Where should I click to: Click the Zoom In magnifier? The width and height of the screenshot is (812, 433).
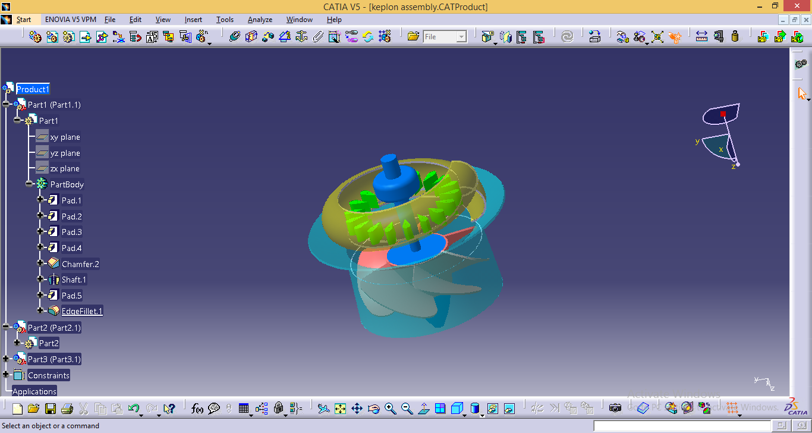click(390, 408)
